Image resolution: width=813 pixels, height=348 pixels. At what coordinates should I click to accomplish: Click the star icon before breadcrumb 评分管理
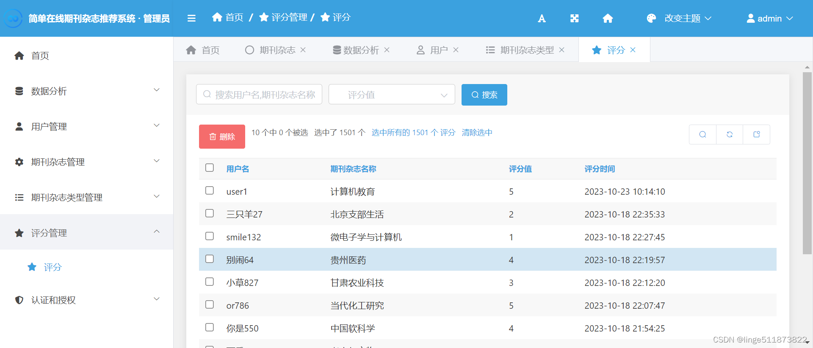tap(264, 17)
